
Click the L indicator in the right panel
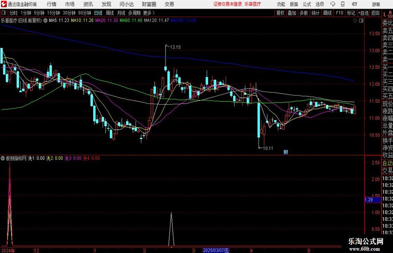385,15
